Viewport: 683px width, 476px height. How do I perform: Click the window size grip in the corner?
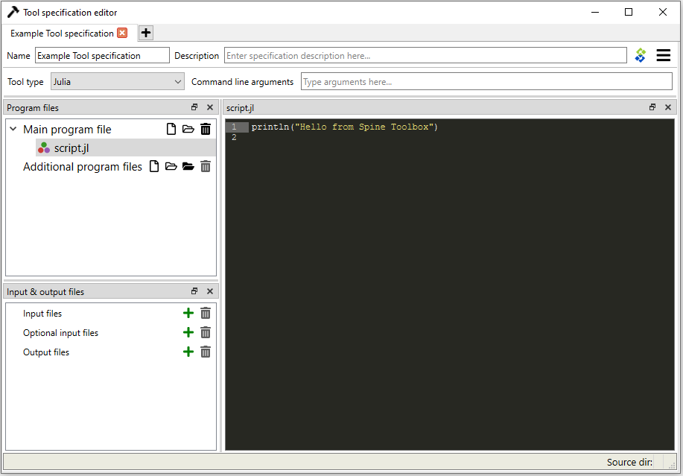[672, 465]
